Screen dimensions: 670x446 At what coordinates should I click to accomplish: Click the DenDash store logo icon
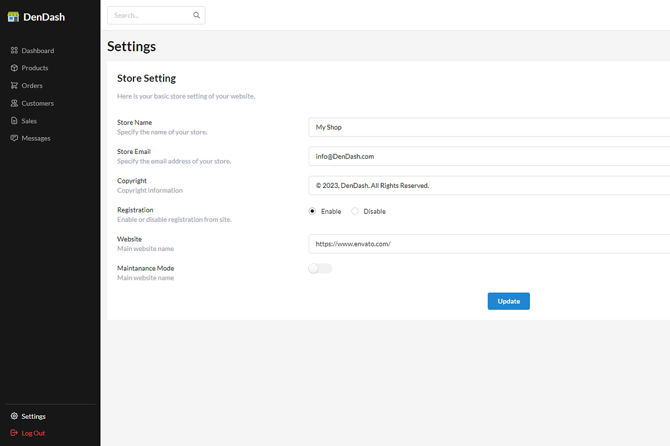tap(13, 17)
